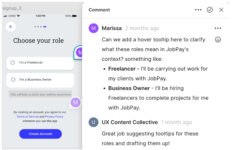Click Marissa's purple avatar in comment thread
This screenshot has height=150, width=232.
pyautogui.click(x=93, y=28)
